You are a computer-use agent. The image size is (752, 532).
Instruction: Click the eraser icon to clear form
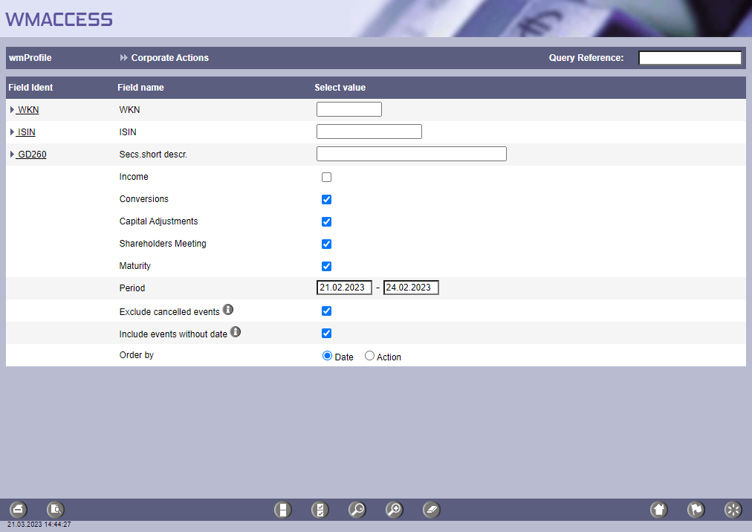[432, 510]
